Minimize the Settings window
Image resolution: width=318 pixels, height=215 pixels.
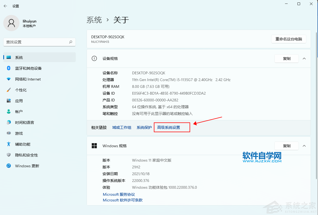click(x=286, y=4)
